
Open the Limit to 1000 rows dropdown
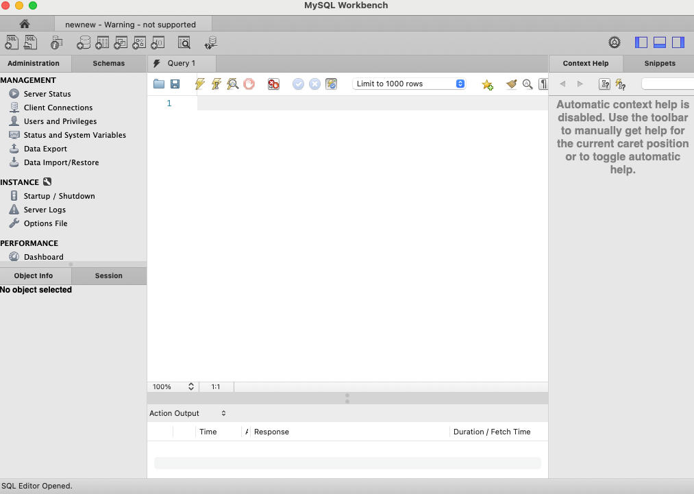409,84
